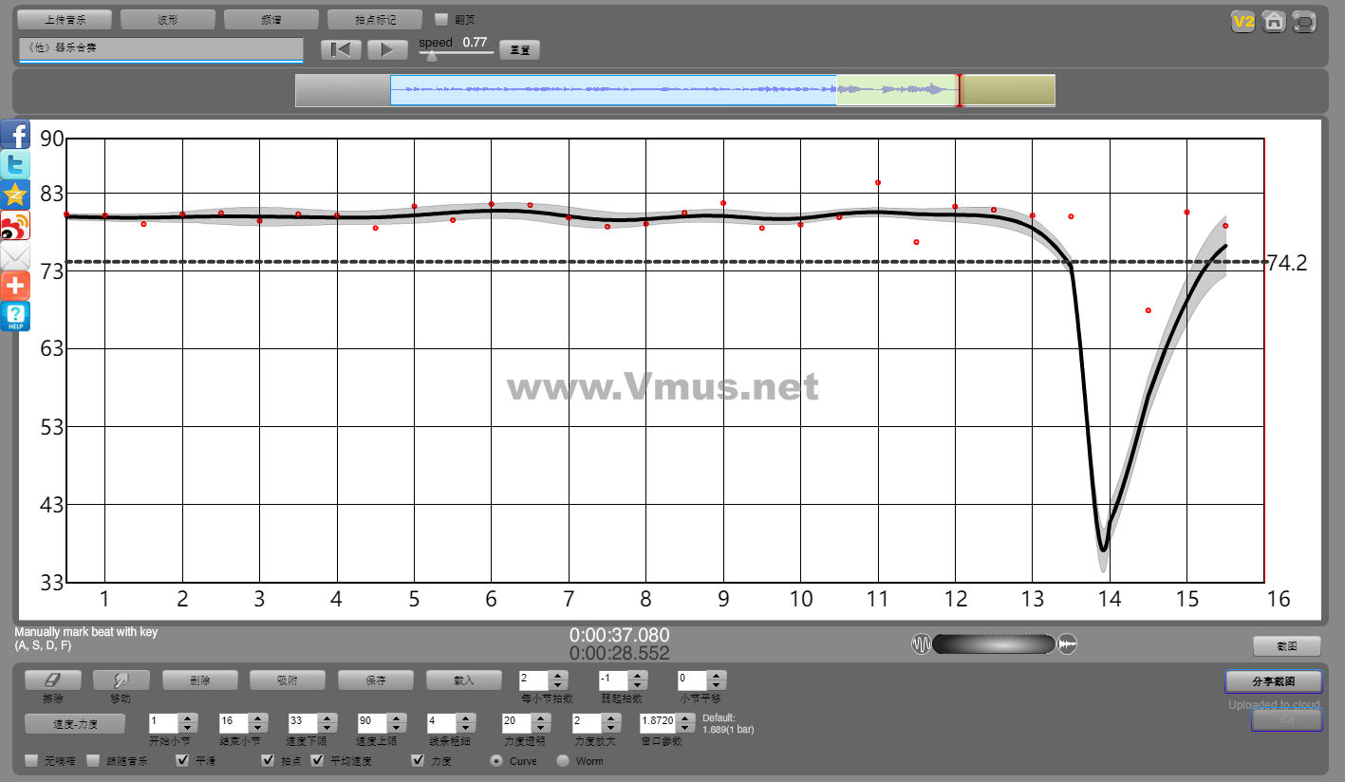The image size is (1345, 782).
Task: Click the eraser tool button
Action: 52,680
